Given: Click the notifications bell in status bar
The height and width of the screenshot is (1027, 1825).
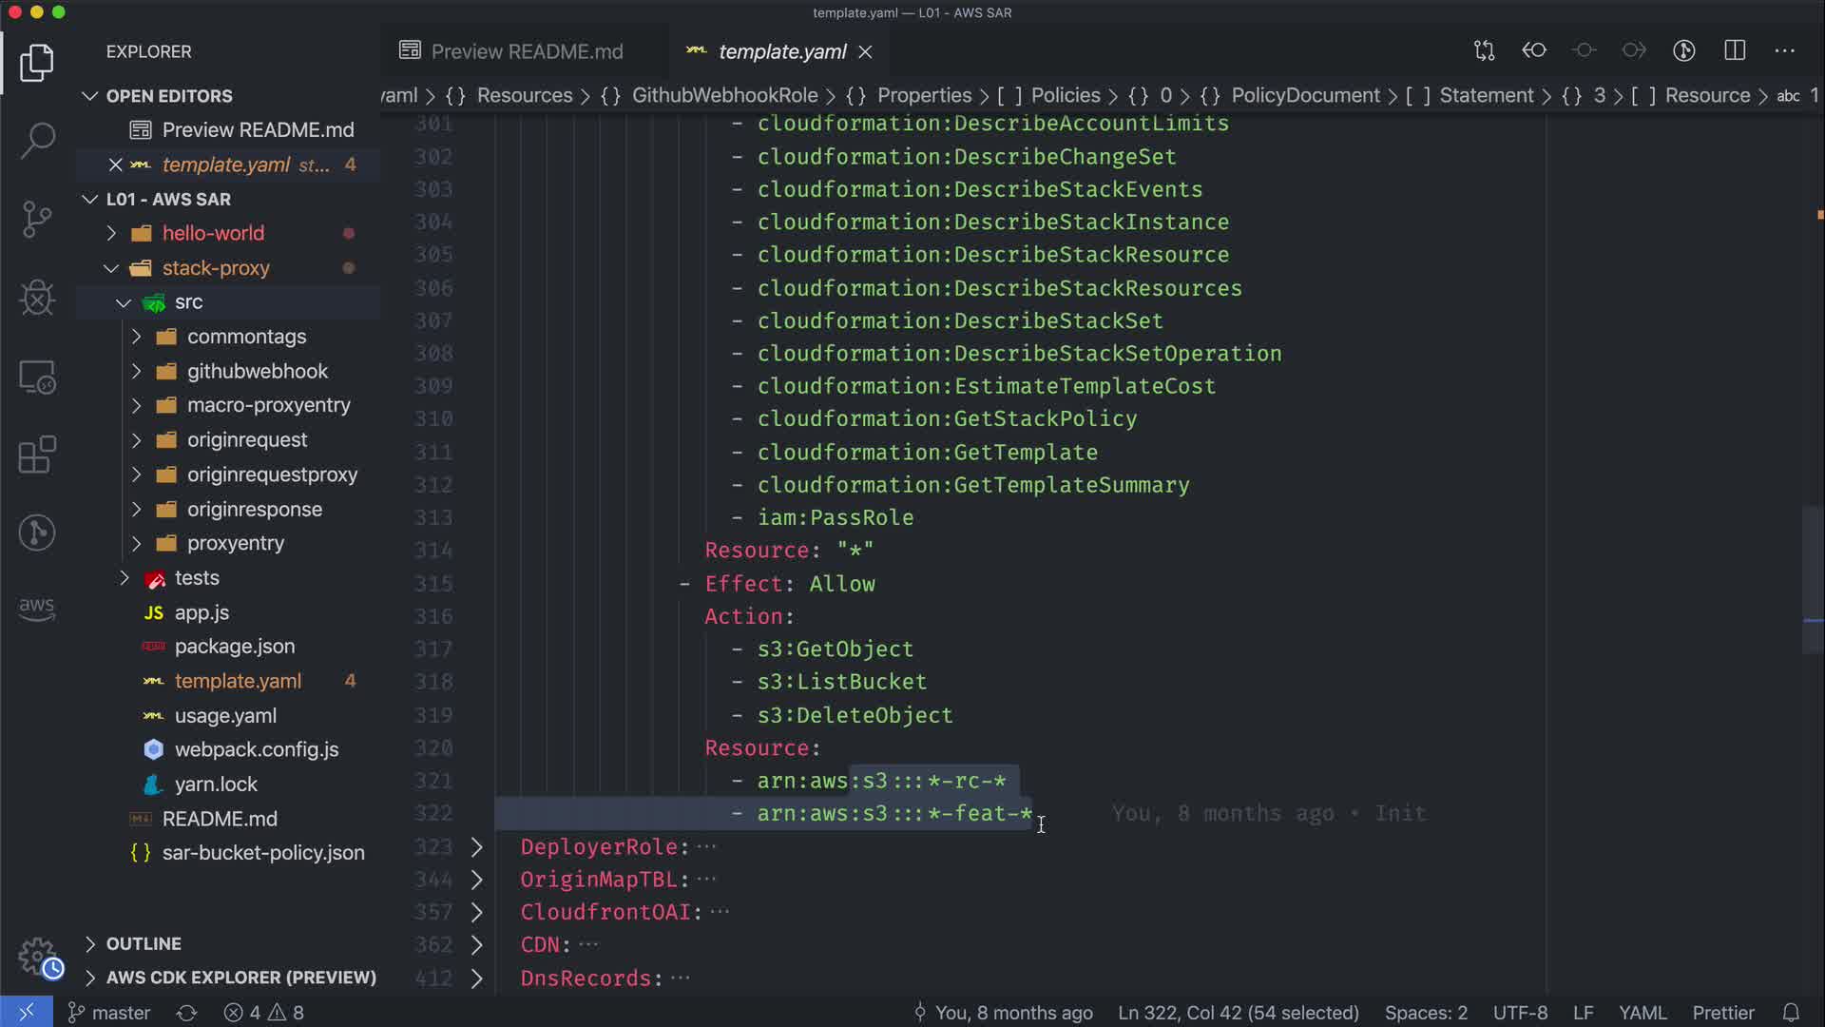Looking at the screenshot, I should click(1791, 1013).
